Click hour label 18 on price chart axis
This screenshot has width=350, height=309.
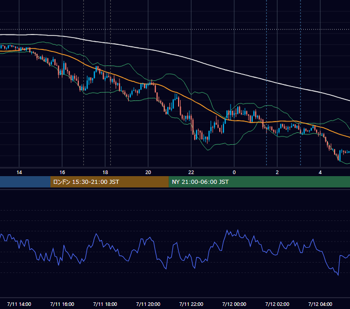105,173
